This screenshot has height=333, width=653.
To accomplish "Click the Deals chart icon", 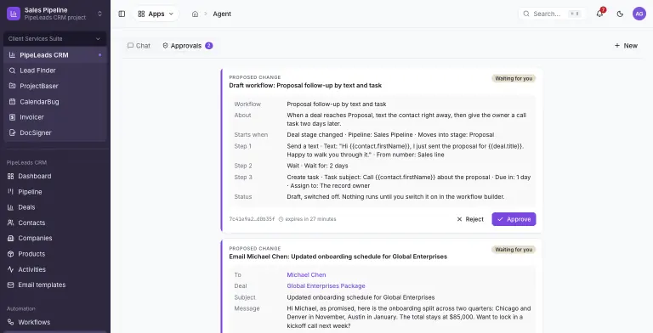I will 10,207.
